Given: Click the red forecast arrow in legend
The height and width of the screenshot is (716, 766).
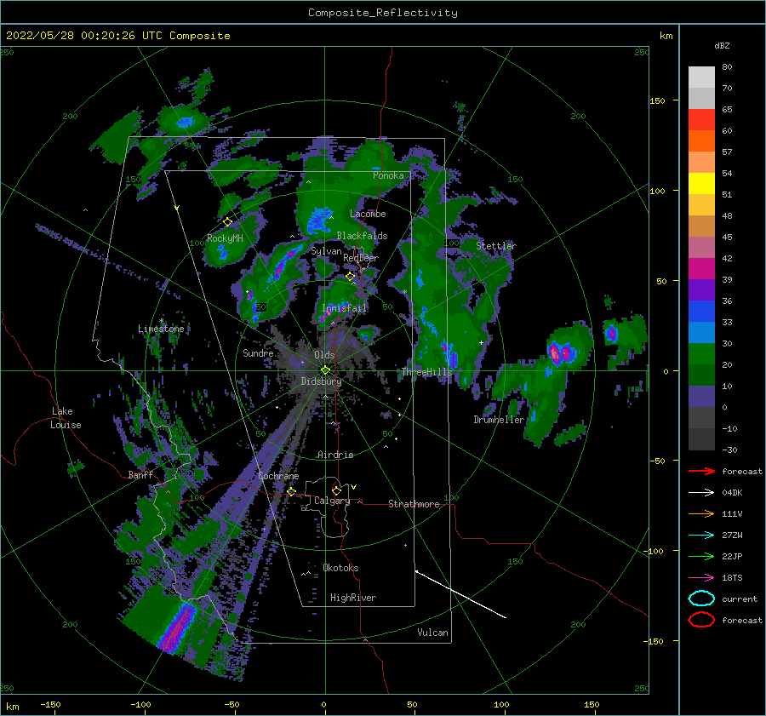Looking at the screenshot, I should (x=701, y=471).
